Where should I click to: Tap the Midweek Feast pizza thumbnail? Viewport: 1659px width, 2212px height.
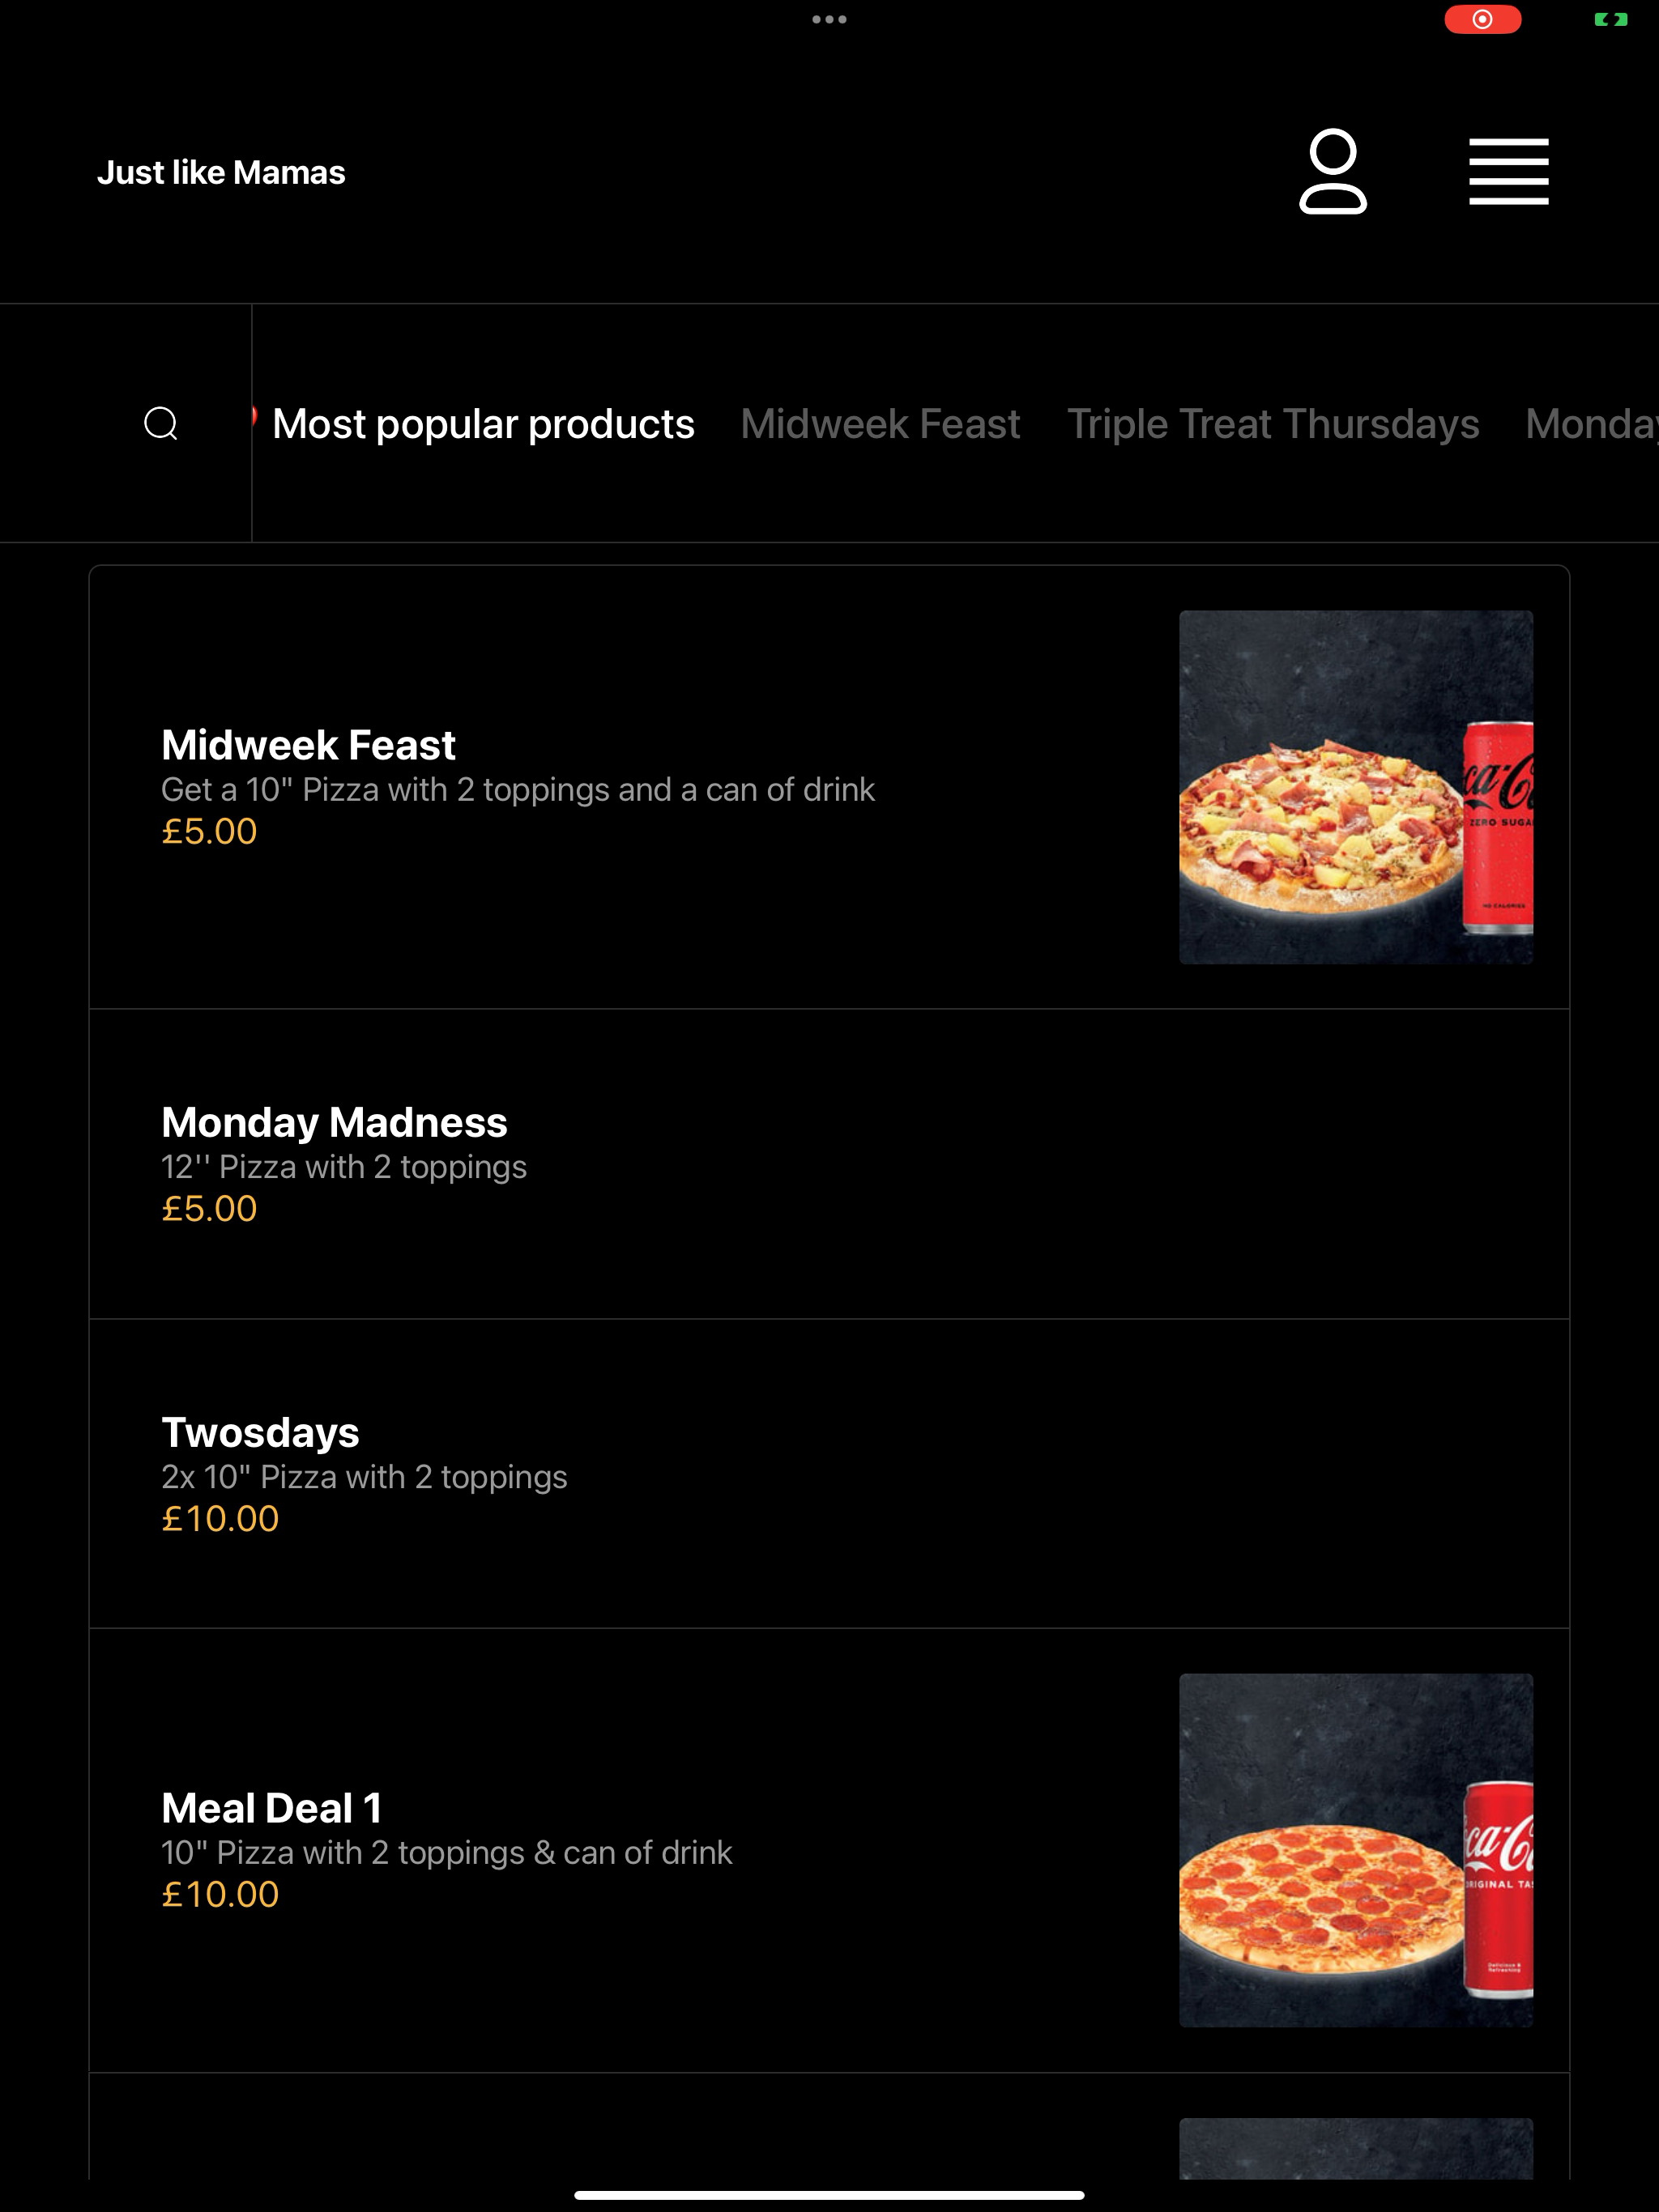click(1356, 787)
